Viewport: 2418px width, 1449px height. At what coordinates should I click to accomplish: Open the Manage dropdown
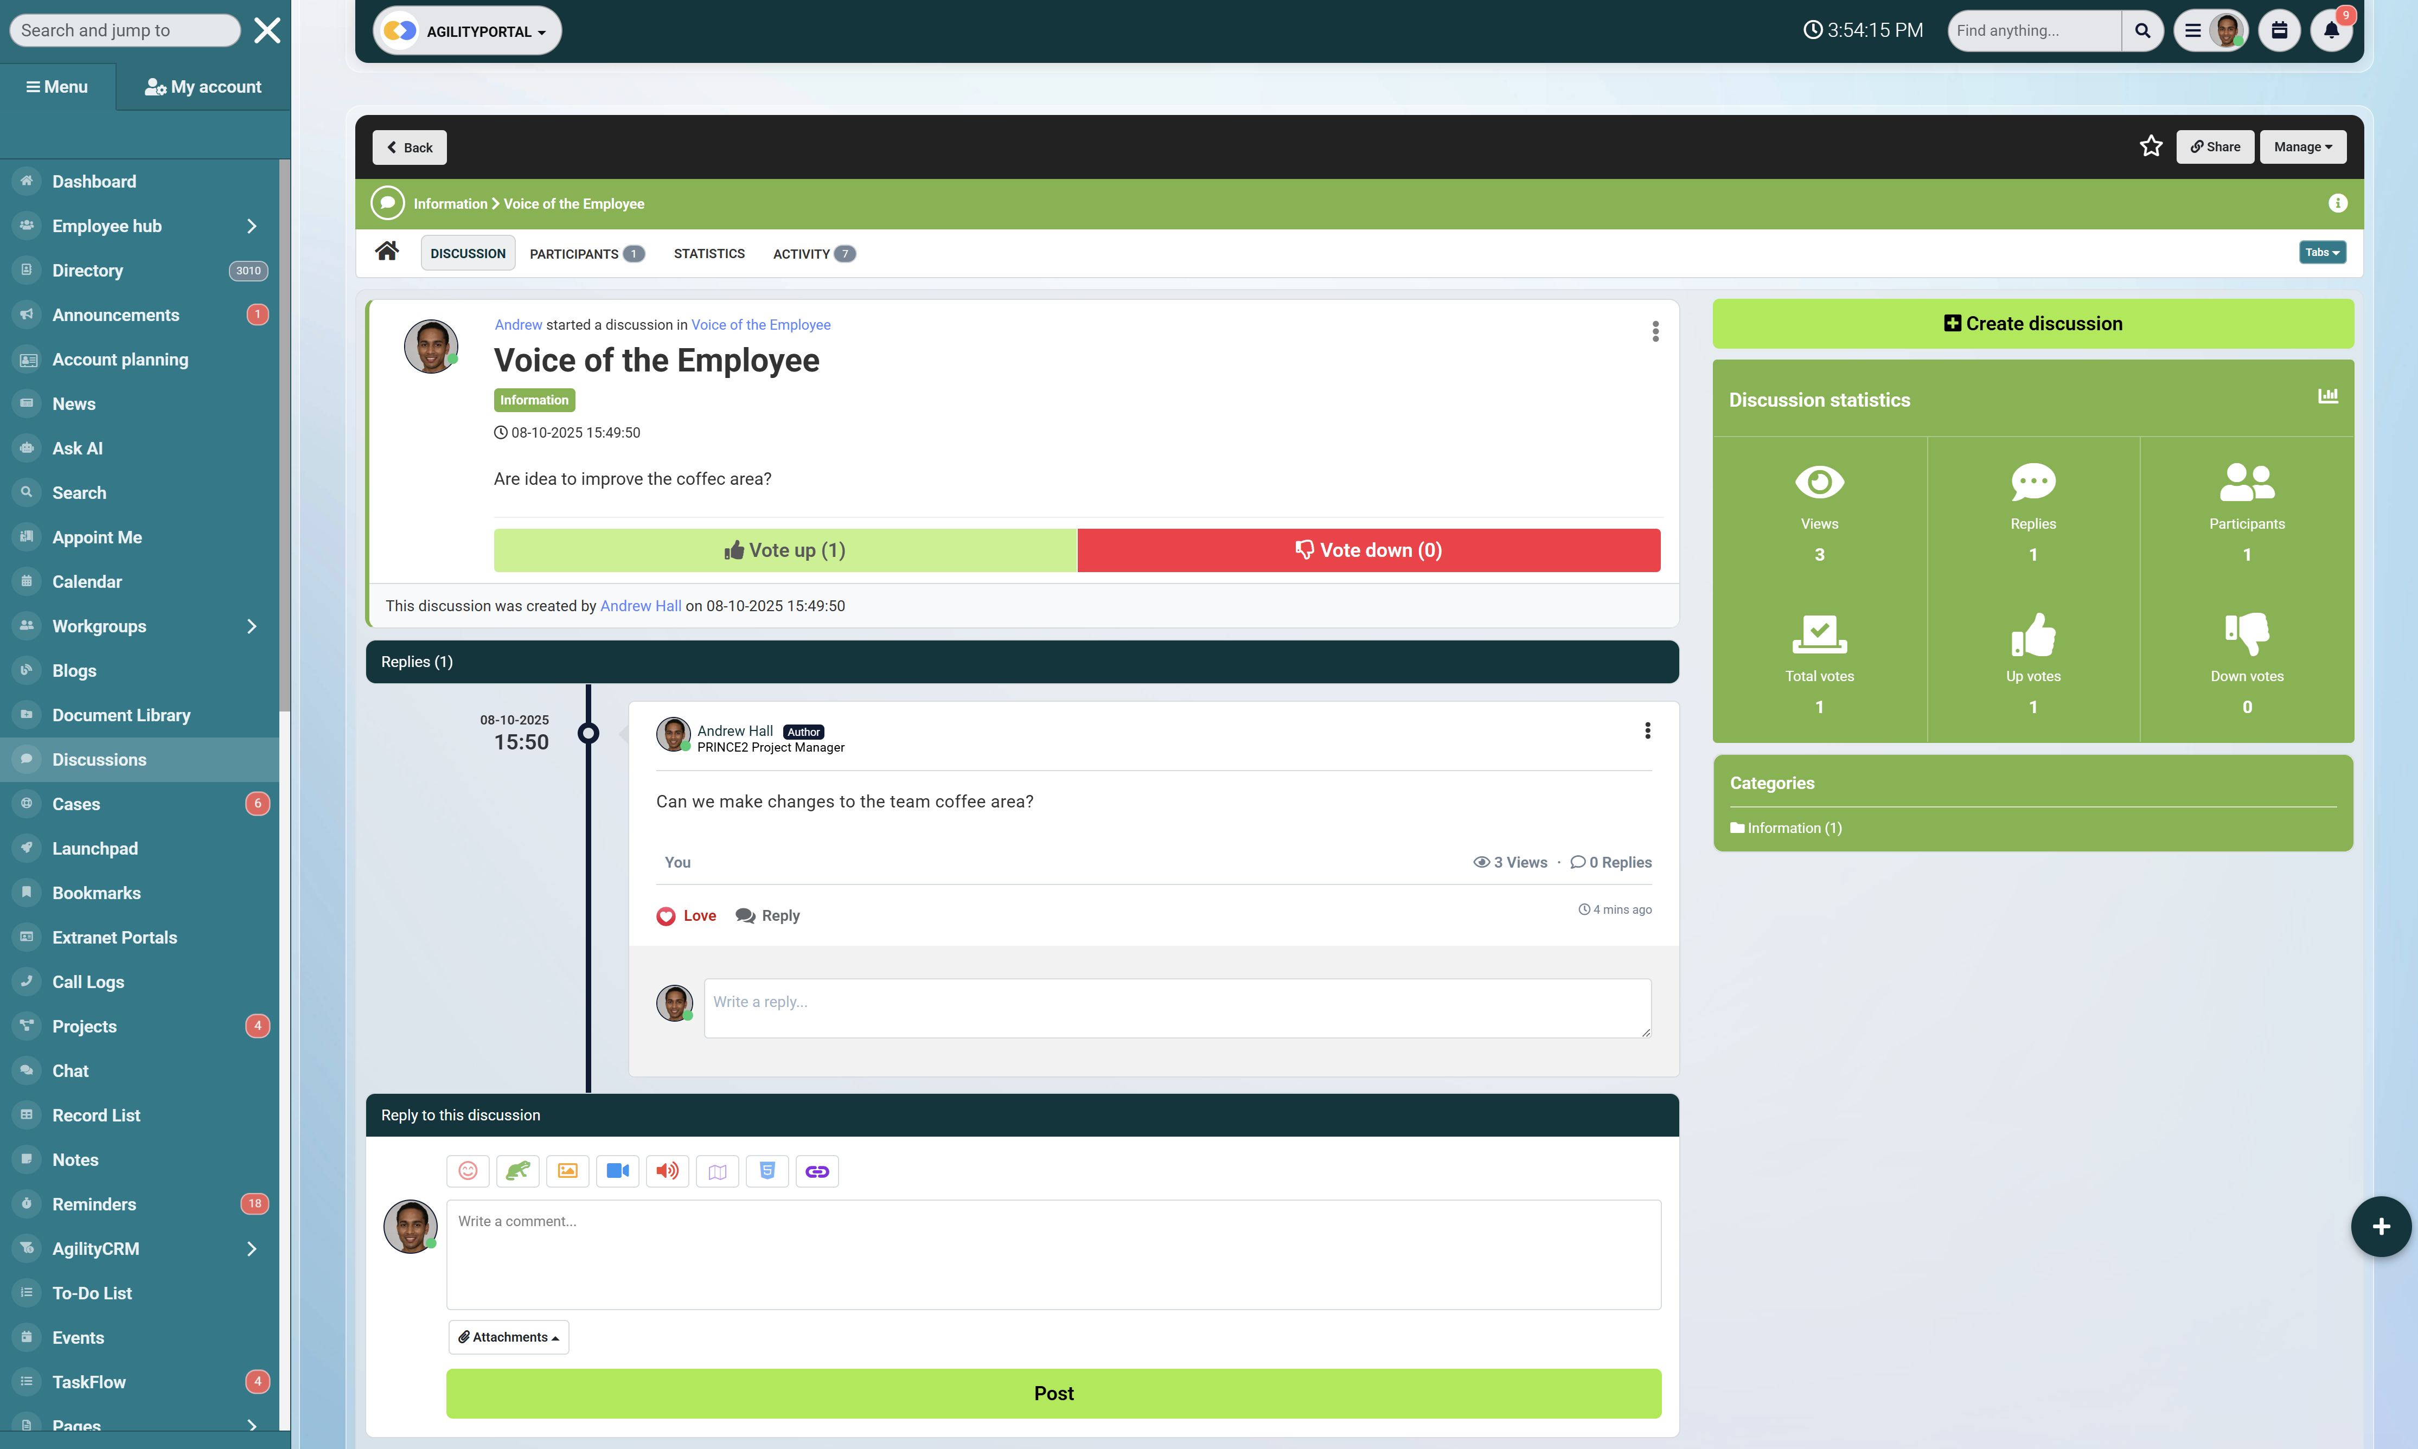tap(2302, 146)
